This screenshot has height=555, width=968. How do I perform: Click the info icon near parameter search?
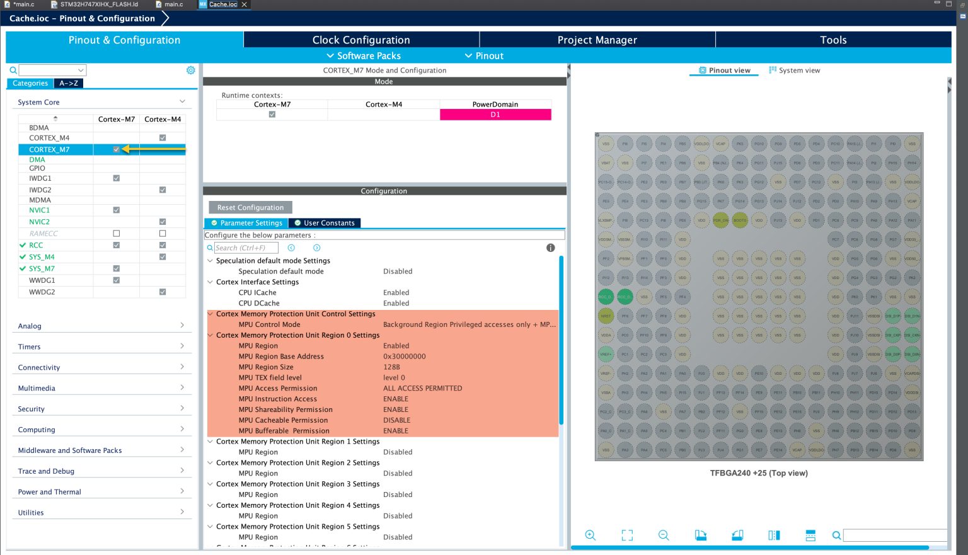pos(550,248)
